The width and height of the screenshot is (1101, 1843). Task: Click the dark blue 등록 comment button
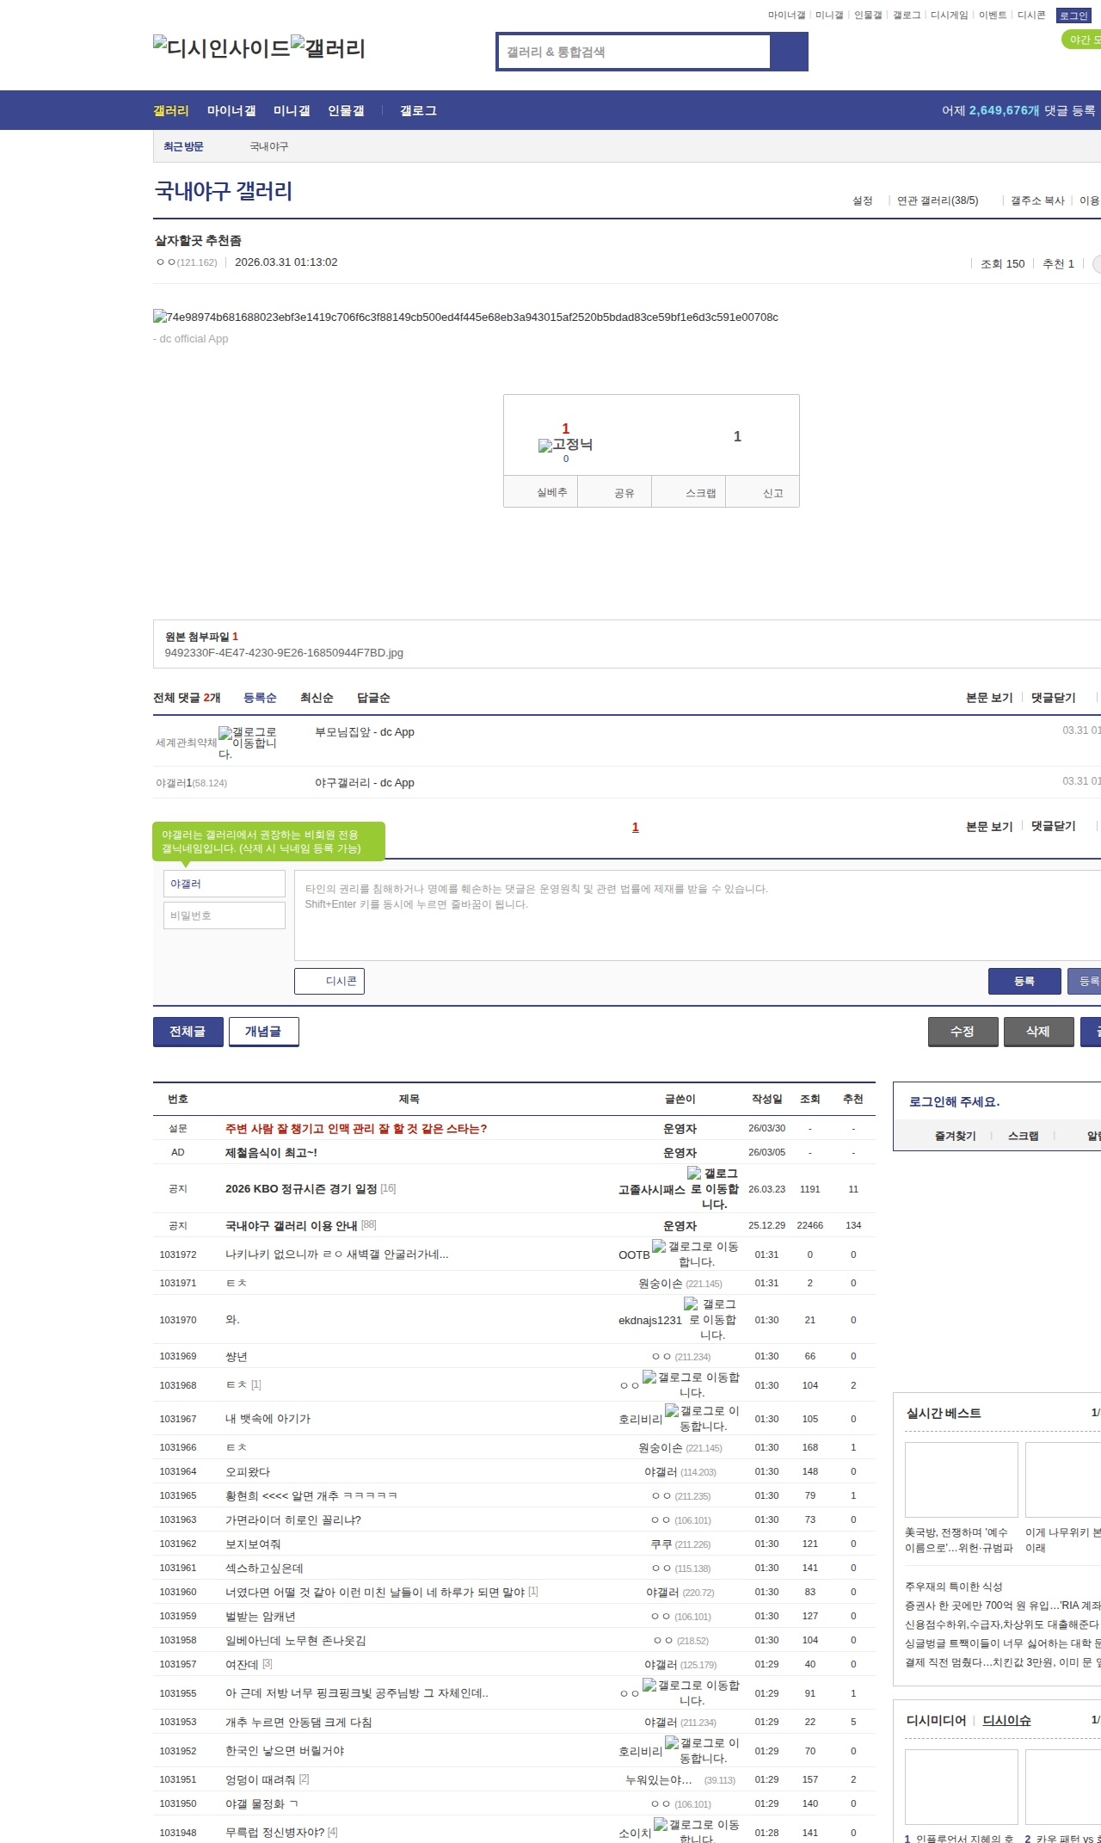[x=1024, y=981]
